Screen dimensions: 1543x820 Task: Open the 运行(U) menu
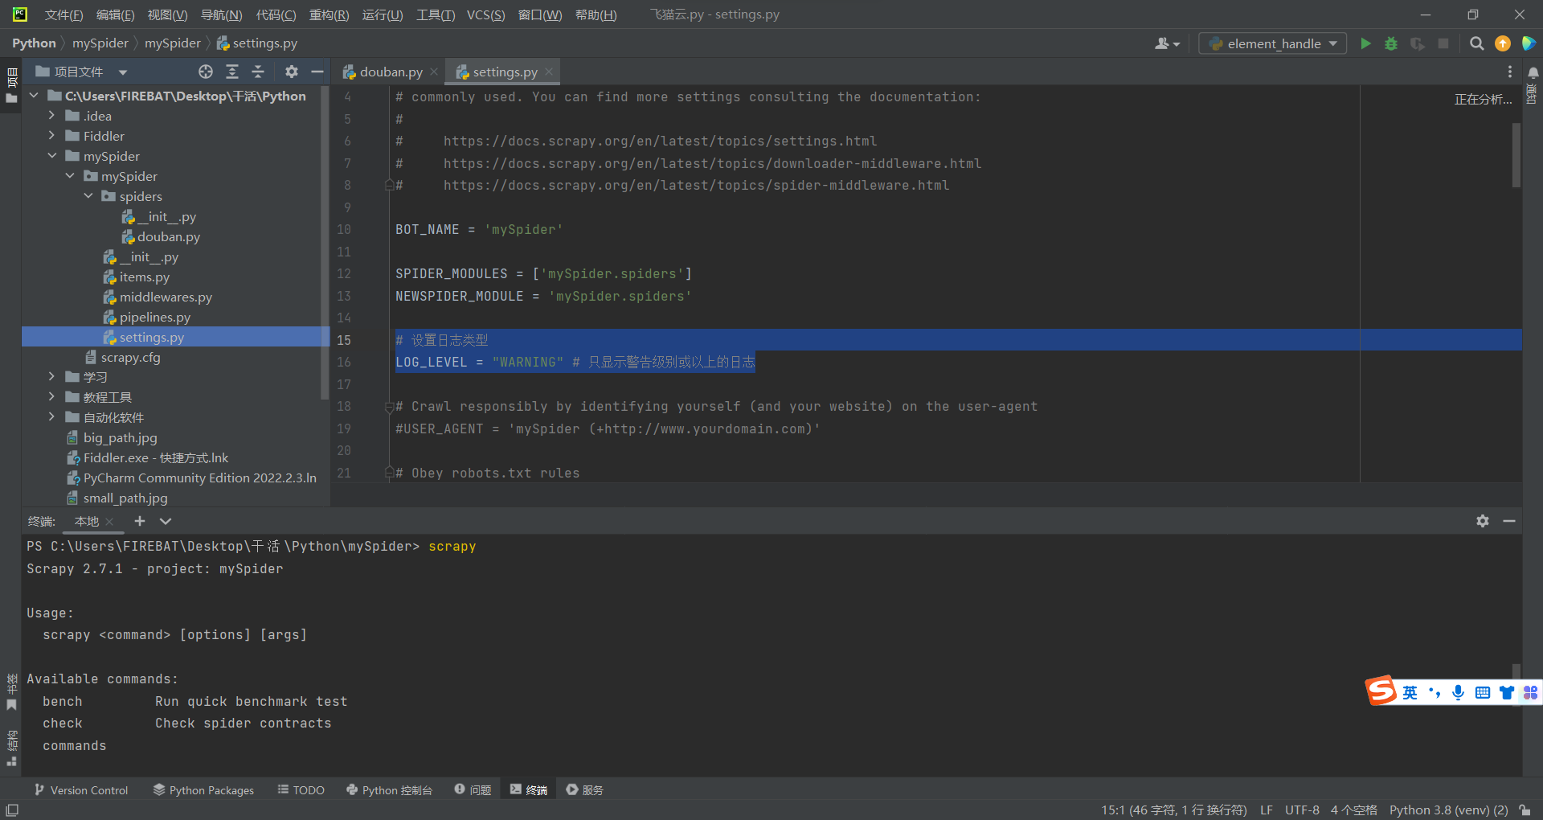pyautogui.click(x=383, y=14)
